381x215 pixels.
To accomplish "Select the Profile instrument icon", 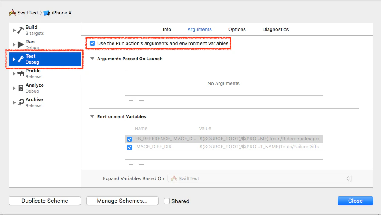I will [x=21, y=74].
